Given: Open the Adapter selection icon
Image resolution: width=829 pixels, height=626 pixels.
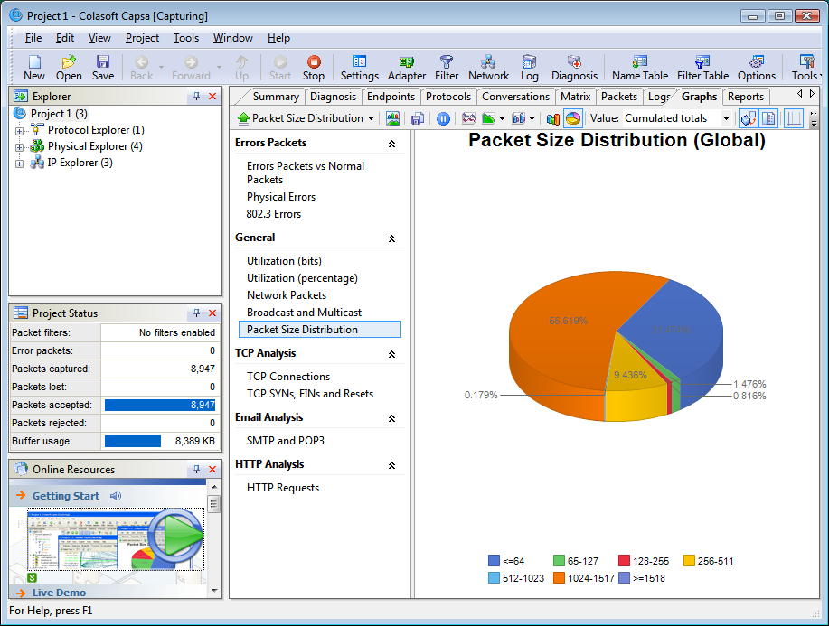Looking at the screenshot, I should point(407,68).
